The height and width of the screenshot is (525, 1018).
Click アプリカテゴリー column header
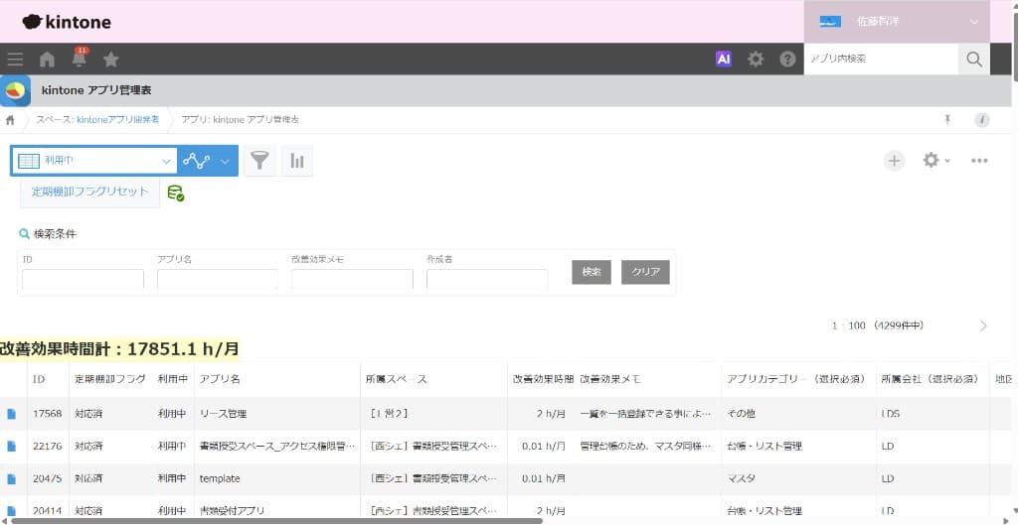point(796,379)
